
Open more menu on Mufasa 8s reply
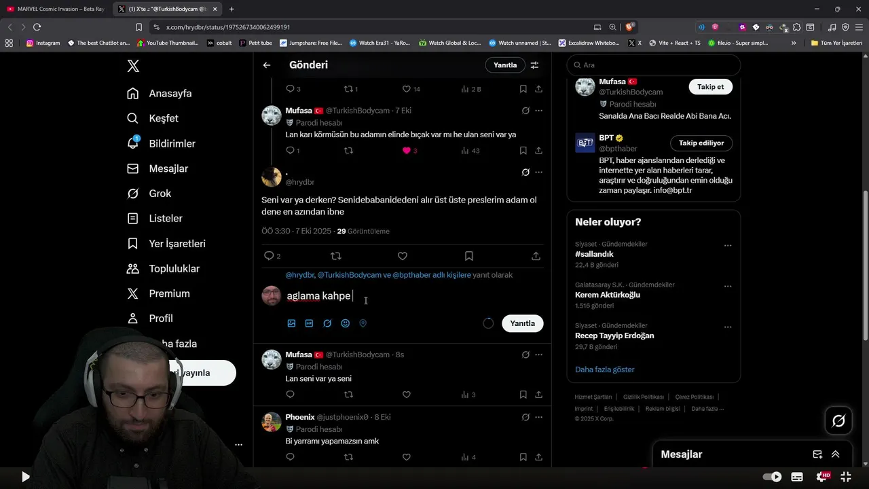[538, 355]
